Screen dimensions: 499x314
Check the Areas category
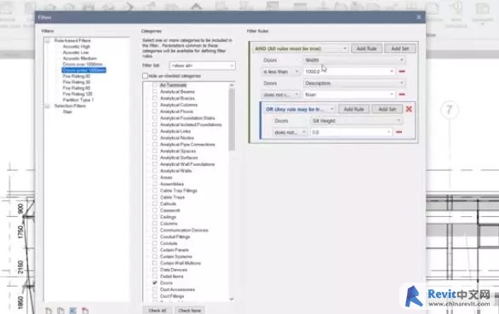155,177
